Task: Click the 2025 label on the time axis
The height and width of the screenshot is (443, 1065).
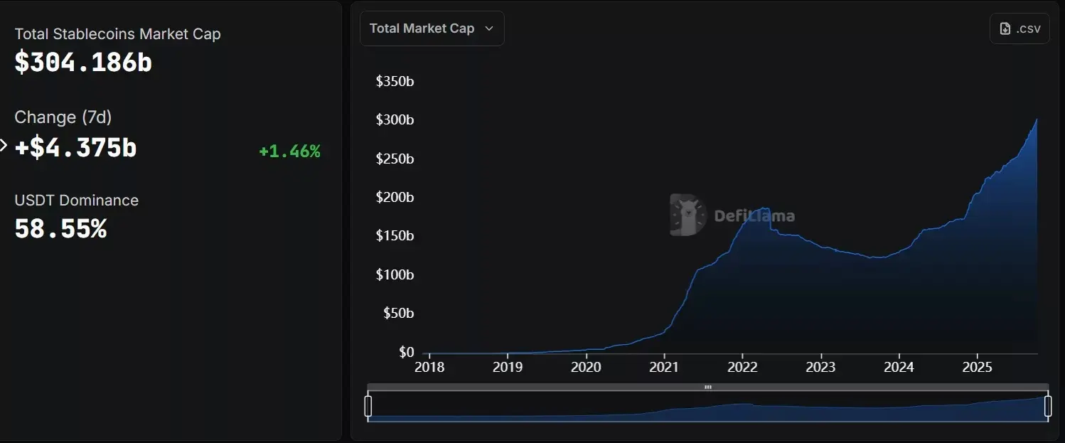Action: [x=977, y=367]
